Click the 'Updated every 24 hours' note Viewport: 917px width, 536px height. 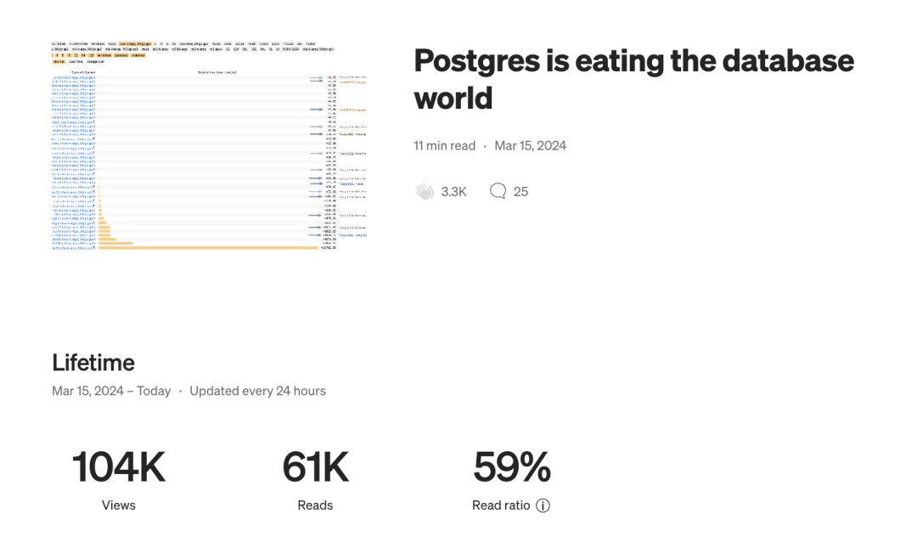[x=257, y=391]
